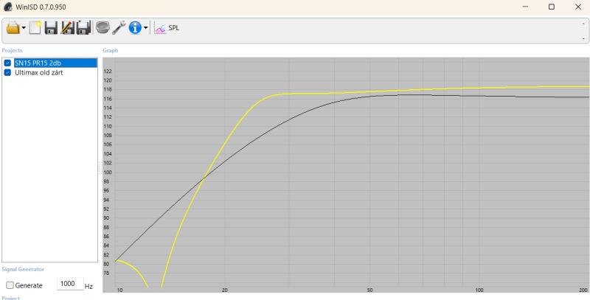This screenshot has width=590, height=300.
Task: Open the SPL graph type selector
Action: [x=167, y=28]
